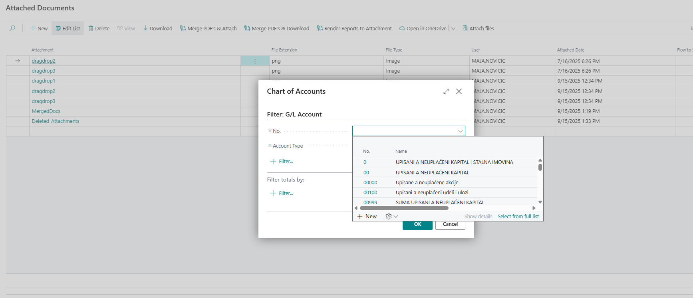Expand the Chart of Accounts dialog to full size
This screenshot has height=298, width=693.
446,91
